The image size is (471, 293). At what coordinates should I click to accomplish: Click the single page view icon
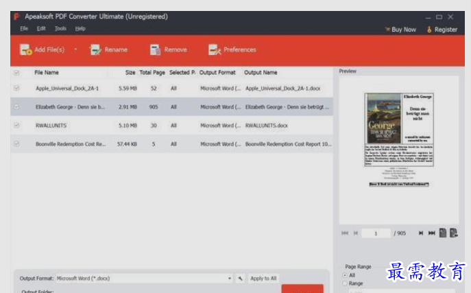pos(443,233)
